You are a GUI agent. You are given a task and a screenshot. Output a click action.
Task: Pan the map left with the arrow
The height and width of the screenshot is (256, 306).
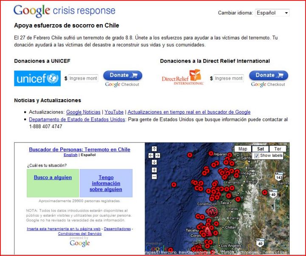(151, 156)
